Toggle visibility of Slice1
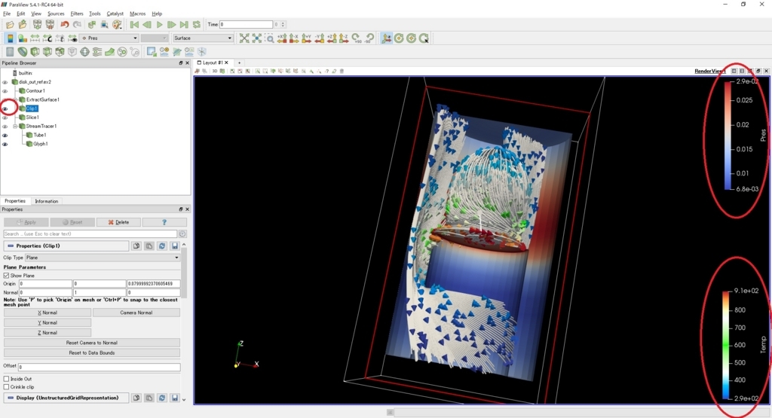The height and width of the screenshot is (418, 772). coord(5,117)
